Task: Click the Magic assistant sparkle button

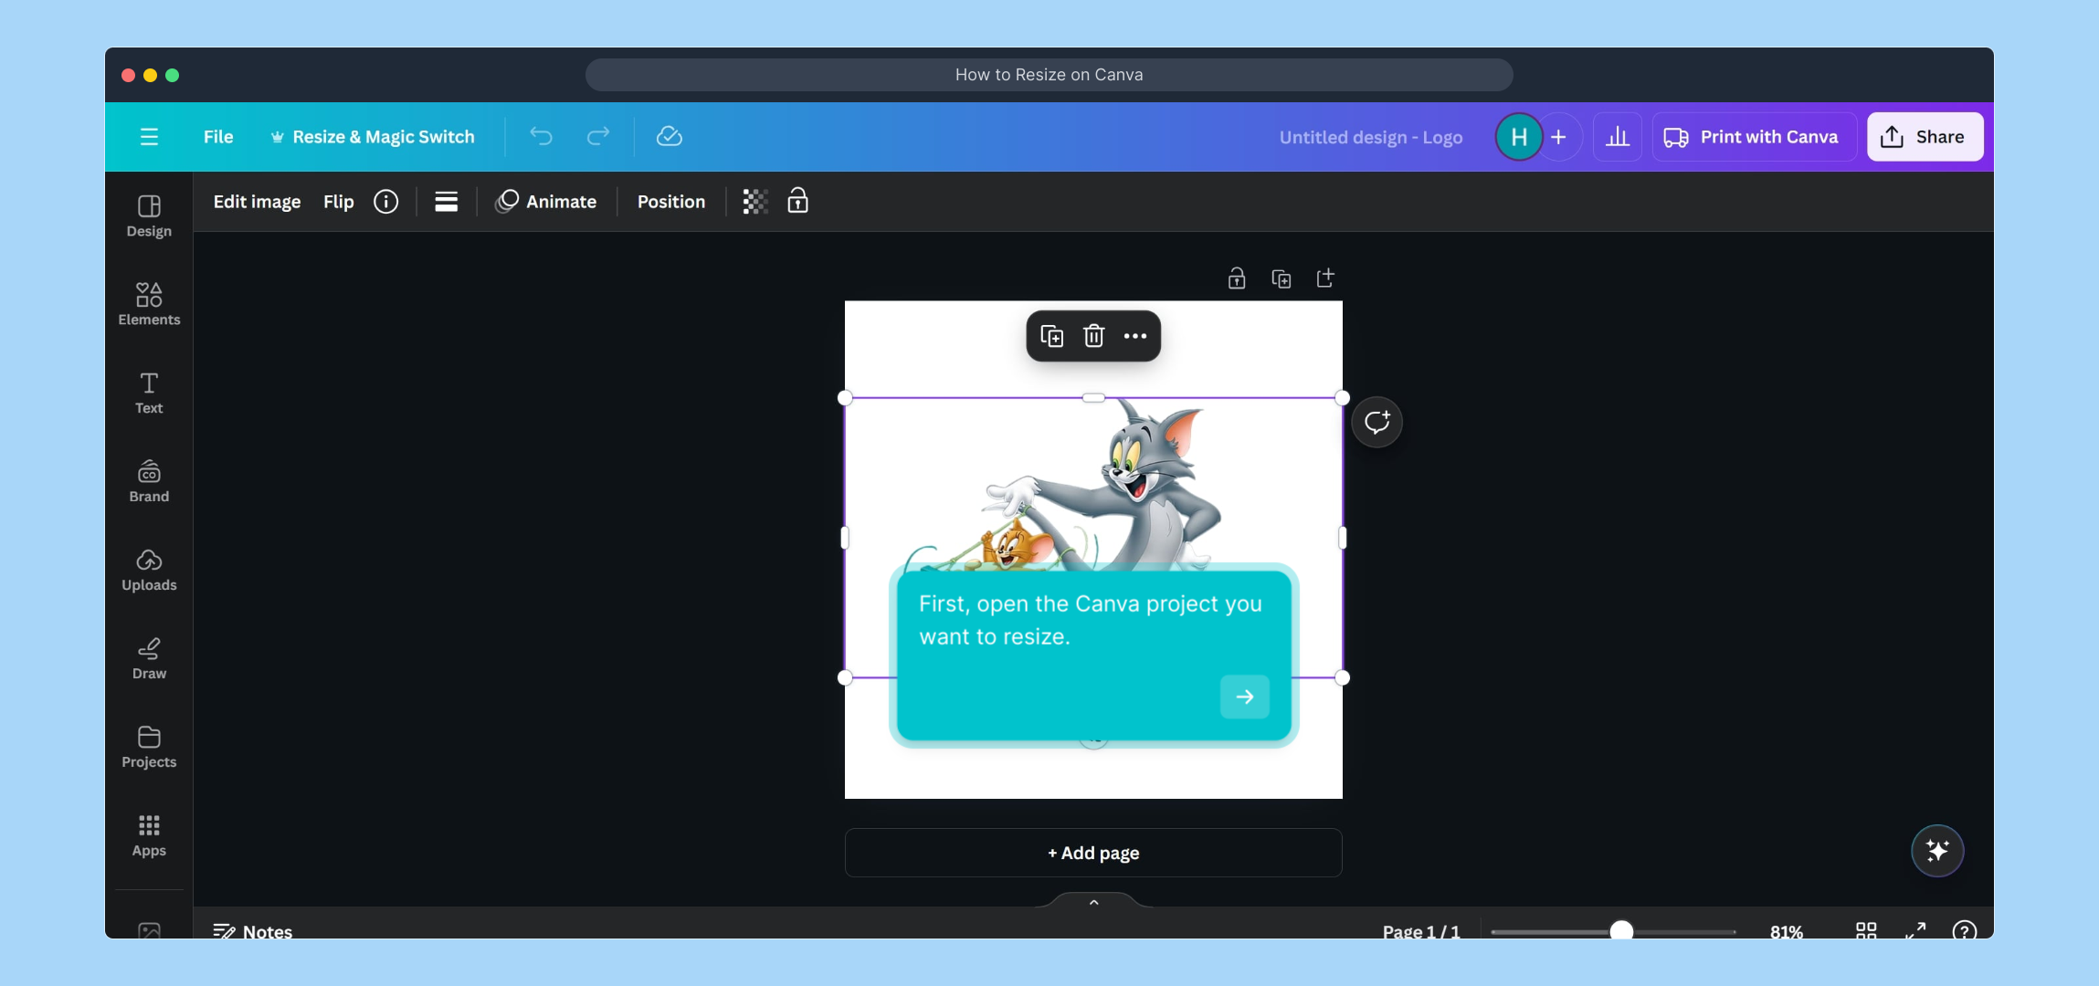Action: 1936,851
